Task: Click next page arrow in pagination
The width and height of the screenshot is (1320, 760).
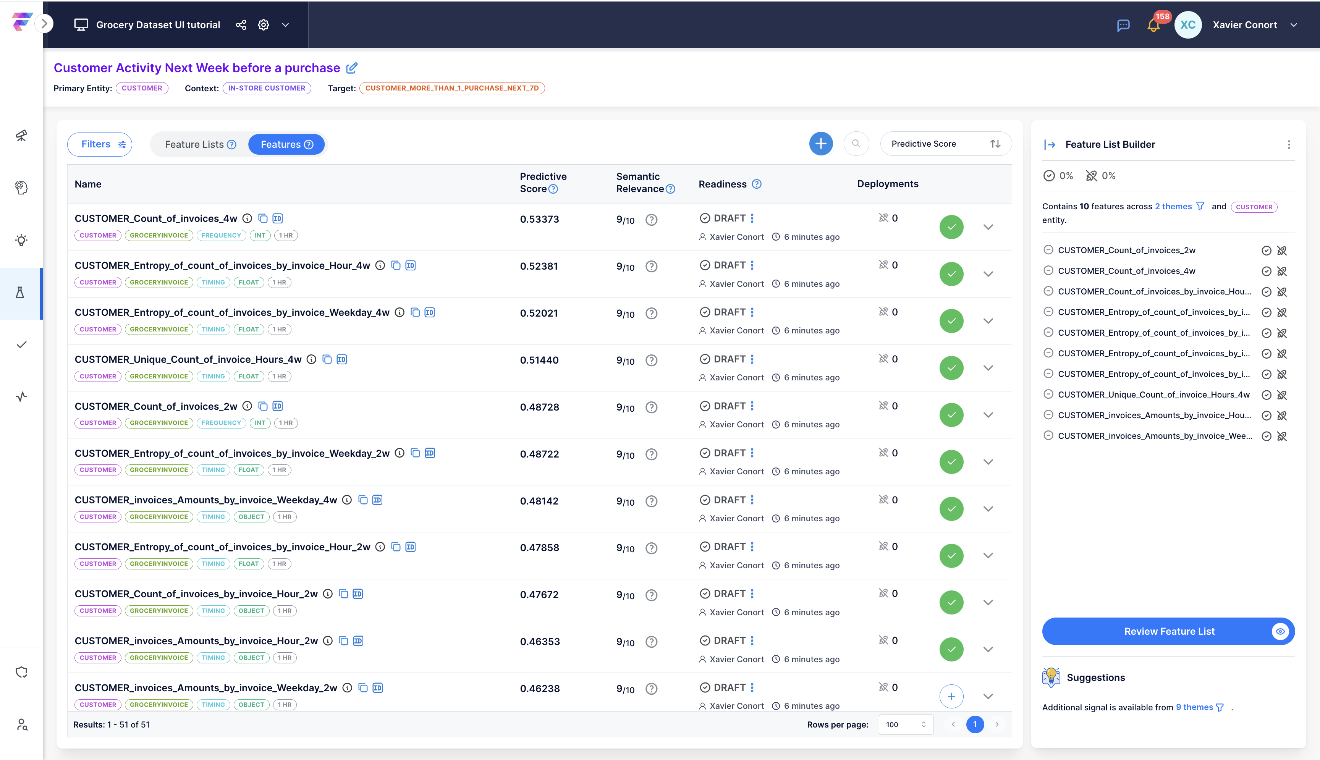Action: point(996,724)
